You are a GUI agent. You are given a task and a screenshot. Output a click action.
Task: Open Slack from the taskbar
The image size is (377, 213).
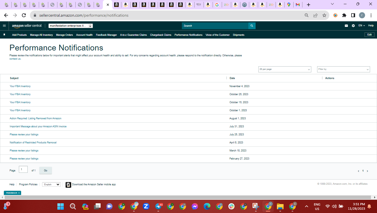point(231,206)
